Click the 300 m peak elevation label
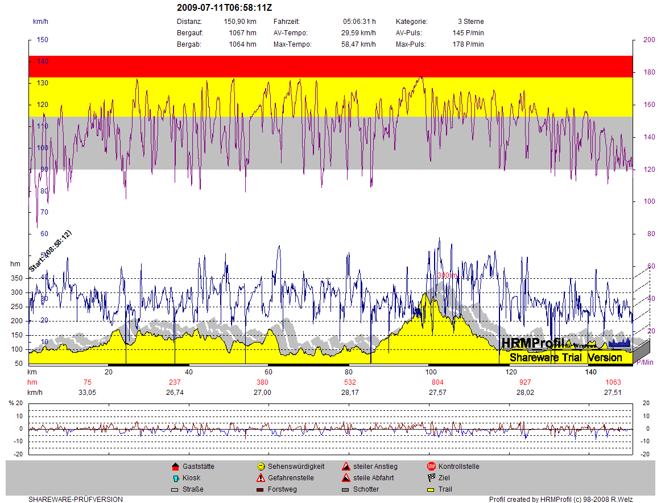Image resolution: width=661 pixels, height=503 pixels. point(447,275)
